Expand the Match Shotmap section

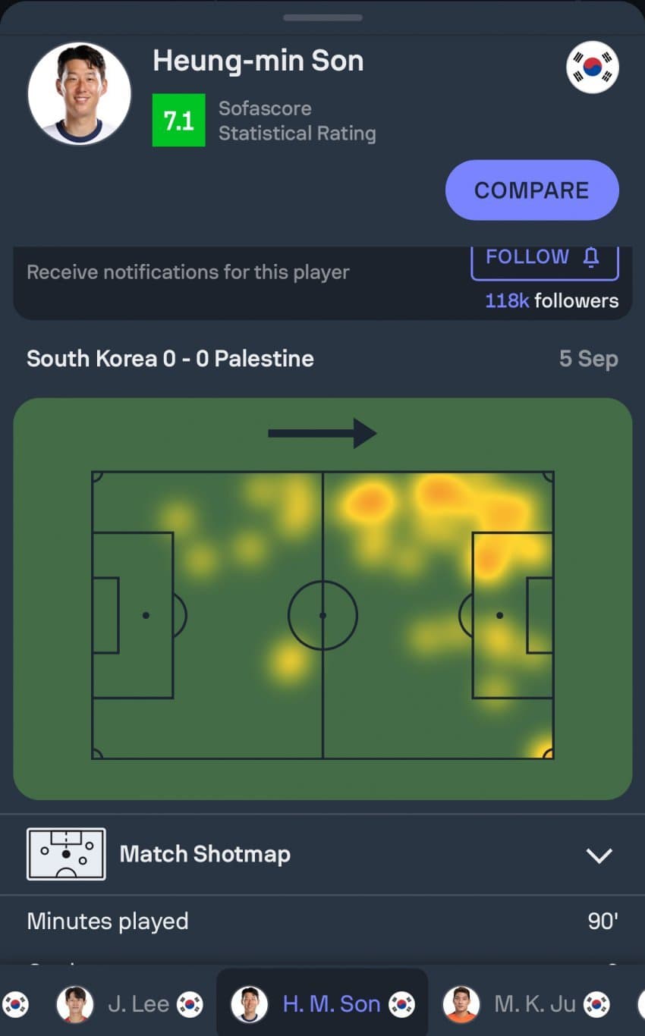click(x=205, y=855)
